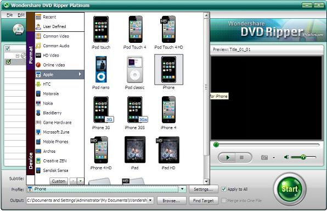This screenshot has height=211, width=327.
Task: Click the snapshot camera icon
Action: point(264,157)
